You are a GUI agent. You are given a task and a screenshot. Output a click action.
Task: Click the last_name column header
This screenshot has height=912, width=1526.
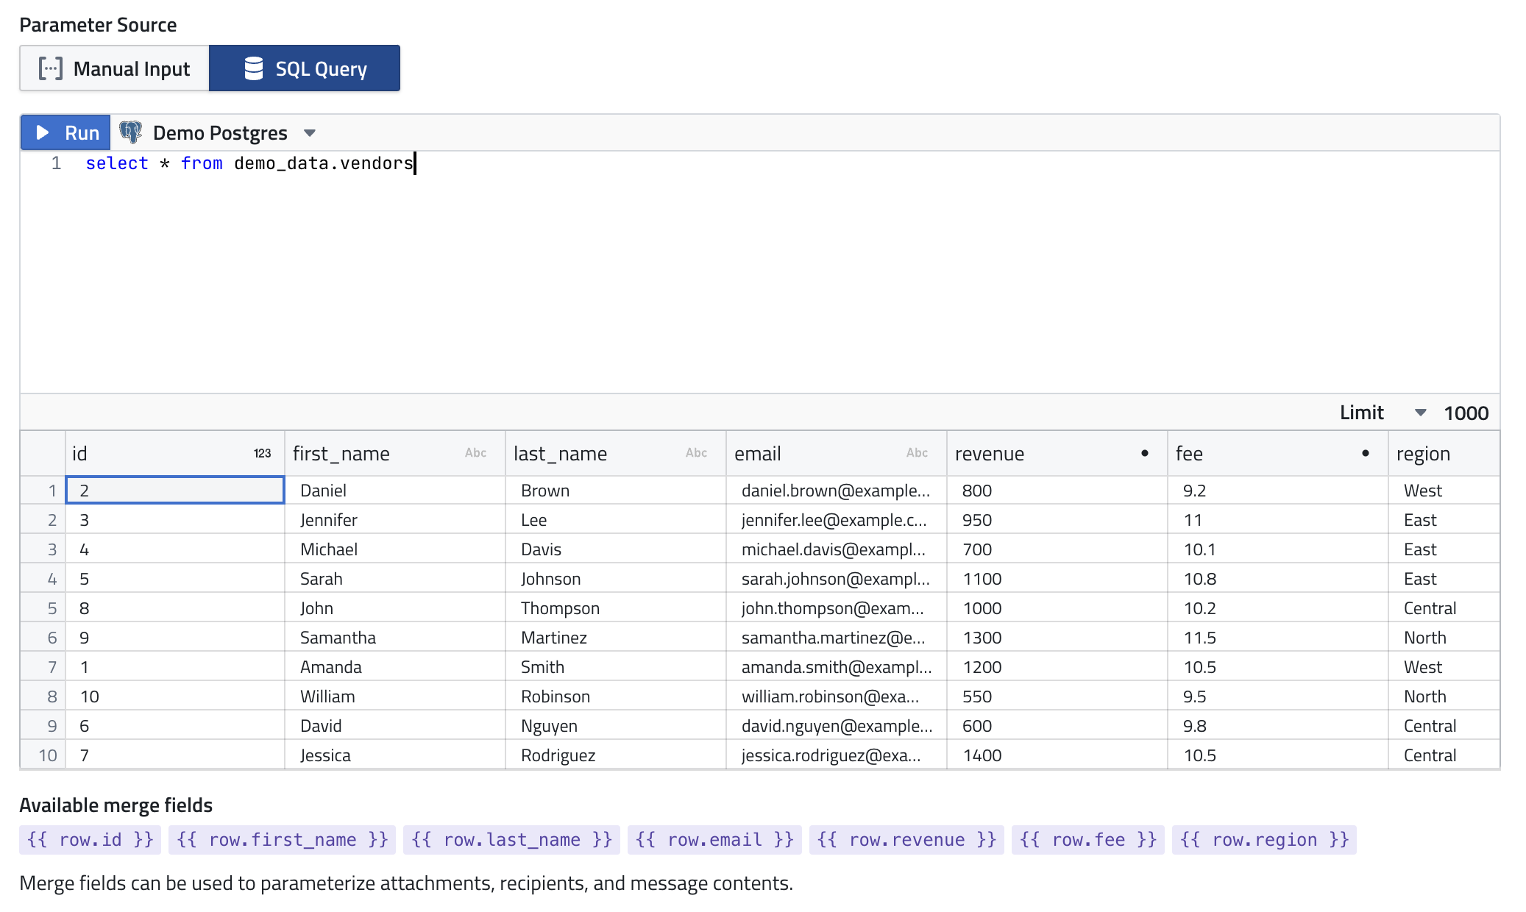(560, 454)
